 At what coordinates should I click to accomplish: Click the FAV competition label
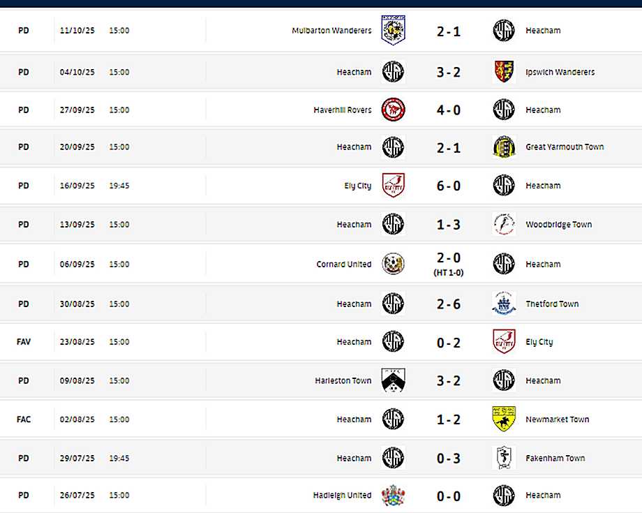24,342
